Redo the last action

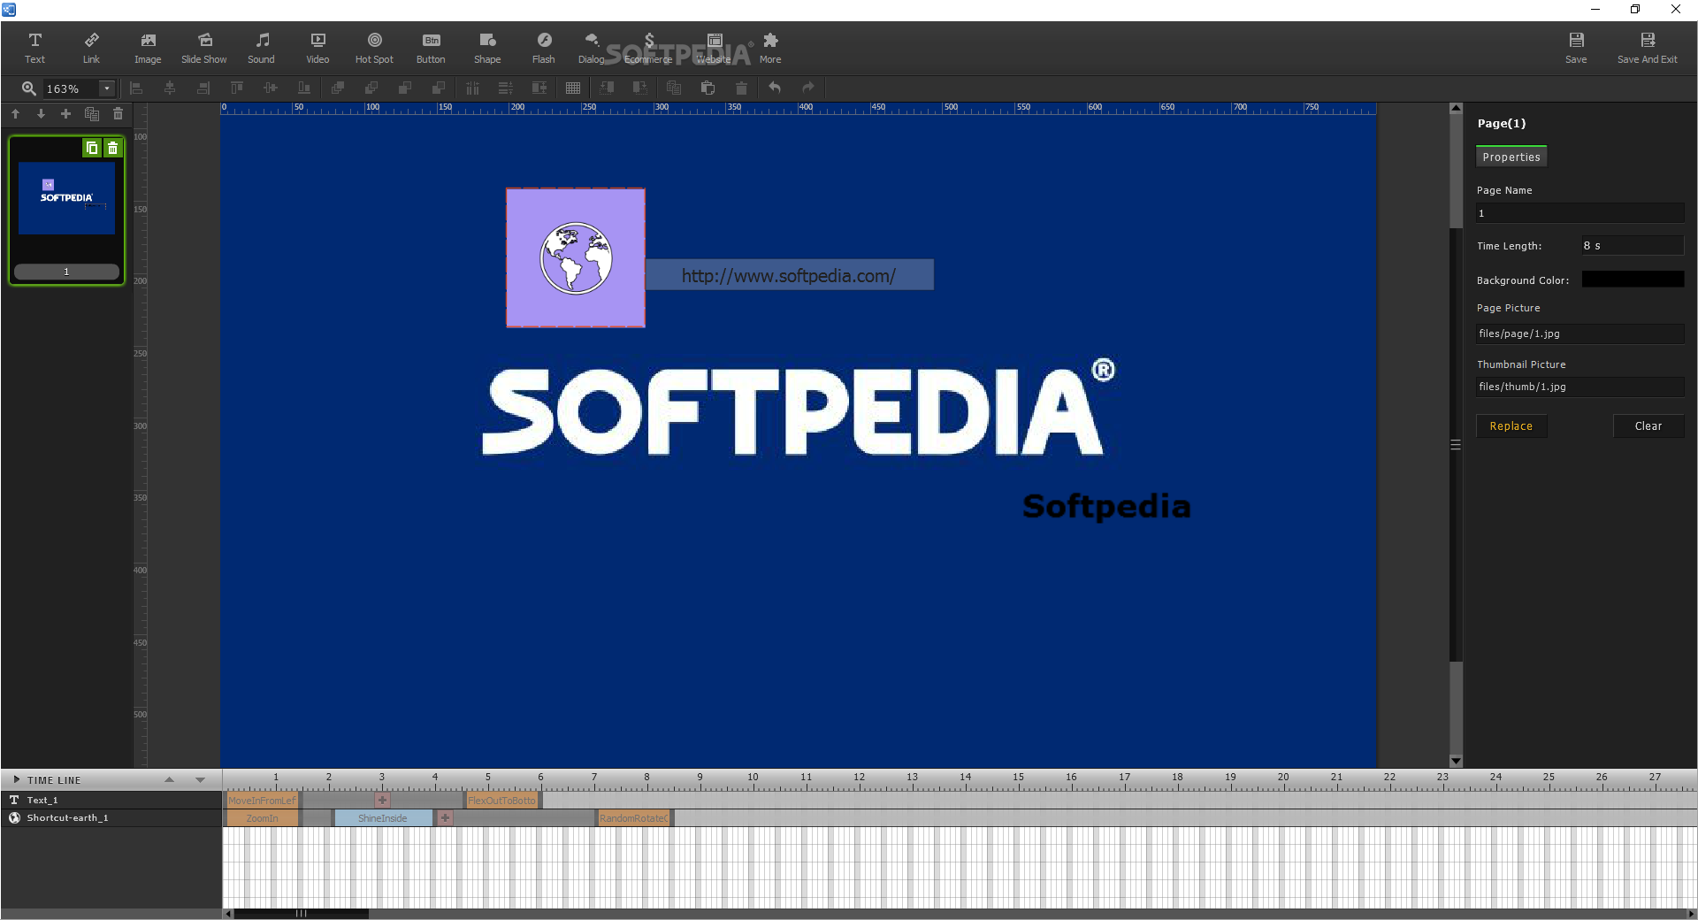(x=808, y=88)
